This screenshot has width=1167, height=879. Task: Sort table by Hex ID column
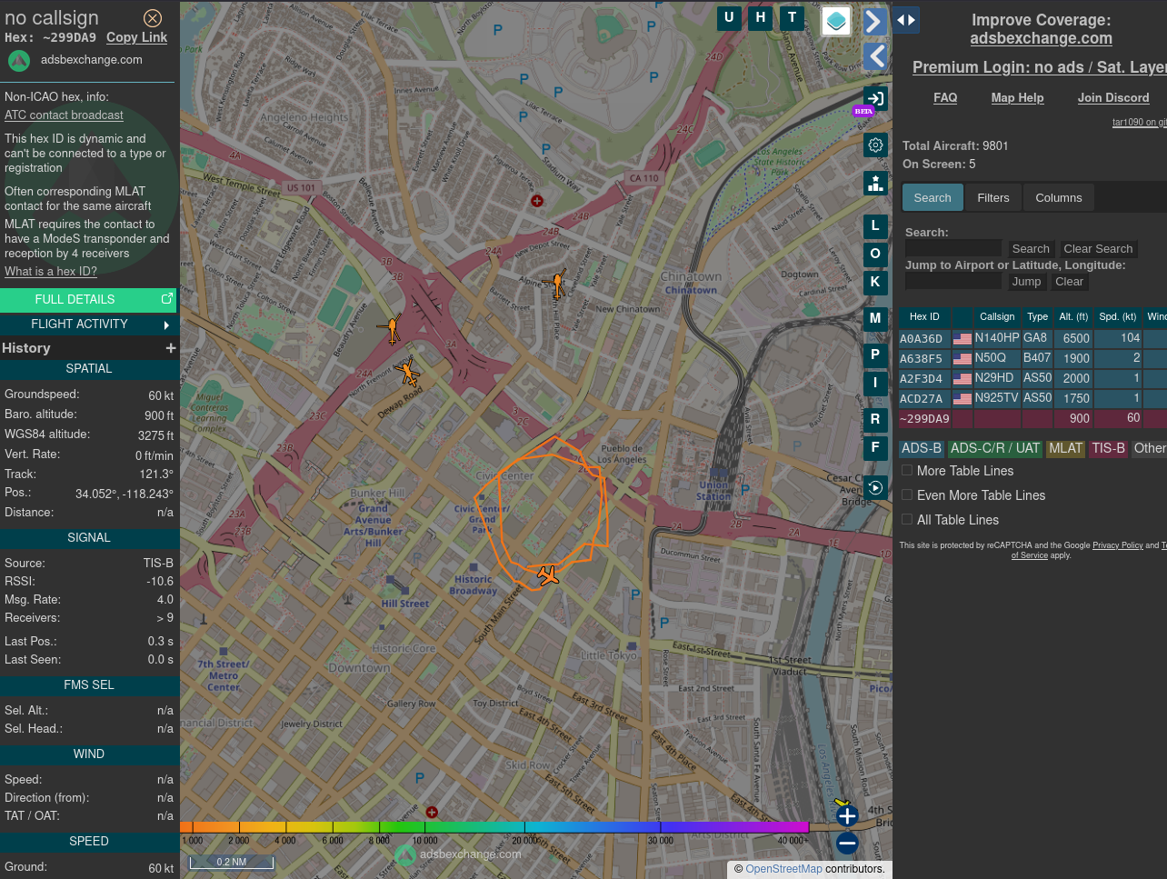924,316
